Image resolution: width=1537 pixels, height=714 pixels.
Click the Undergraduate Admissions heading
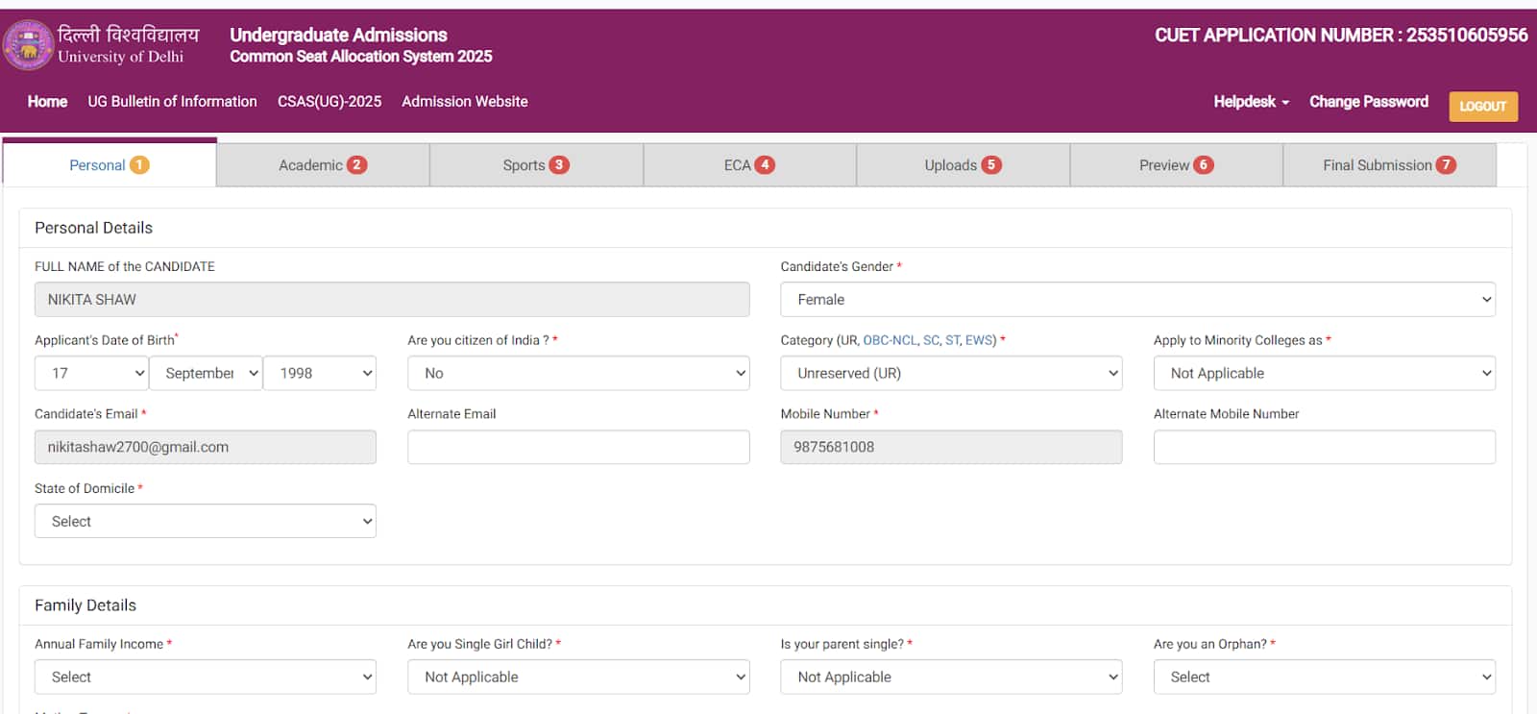338,36
